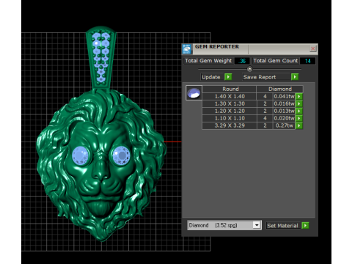Click the Diamond column header
352x264 pixels.
point(280,89)
